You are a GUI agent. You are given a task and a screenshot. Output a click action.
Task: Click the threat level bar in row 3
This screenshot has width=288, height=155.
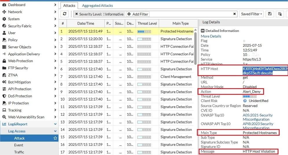point(144,47)
